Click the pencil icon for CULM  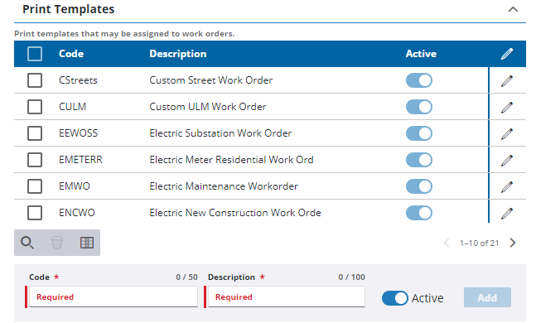click(x=507, y=108)
